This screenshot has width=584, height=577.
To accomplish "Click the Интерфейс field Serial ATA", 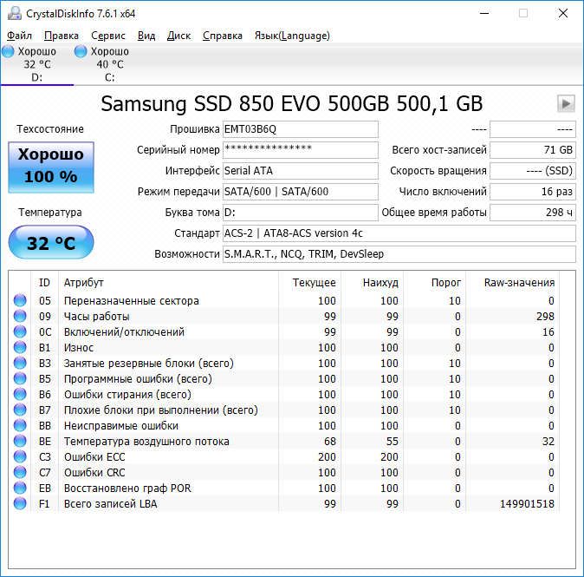I will [x=301, y=171].
